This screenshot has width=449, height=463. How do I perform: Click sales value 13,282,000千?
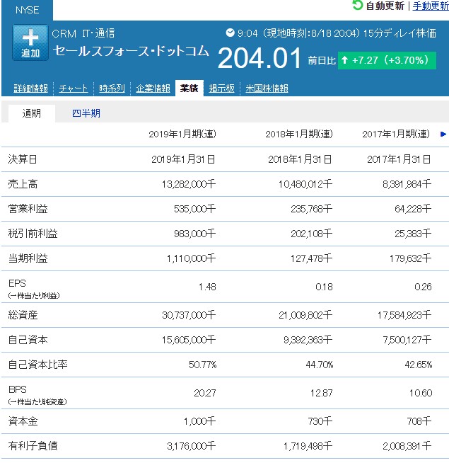coord(189,184)
